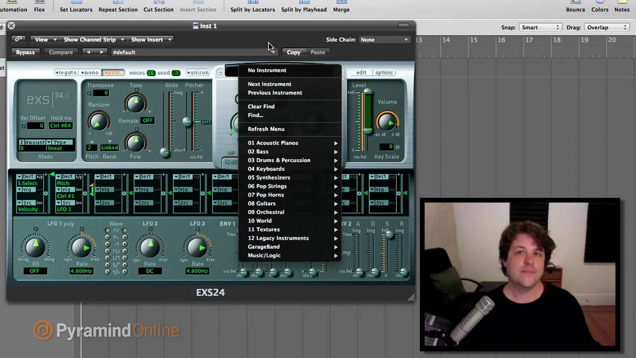The height and width of the screenshot is (358, 636).
Task: Expand 01 Acoustic Pianos submenu
Action: tap(290, 143)
